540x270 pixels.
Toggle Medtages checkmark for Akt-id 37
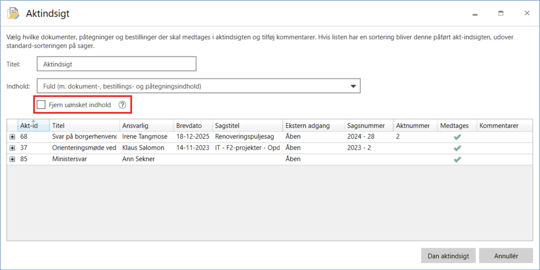coord(457,148)
